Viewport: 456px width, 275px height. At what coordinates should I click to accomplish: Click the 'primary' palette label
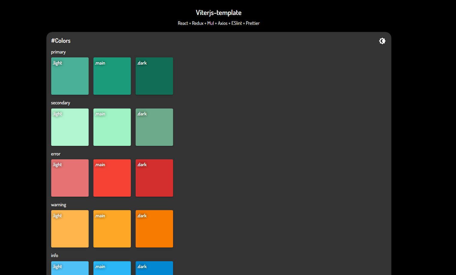coord(58,52)
